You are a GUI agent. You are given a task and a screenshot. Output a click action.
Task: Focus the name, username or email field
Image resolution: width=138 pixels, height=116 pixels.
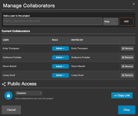click(53, 21)
